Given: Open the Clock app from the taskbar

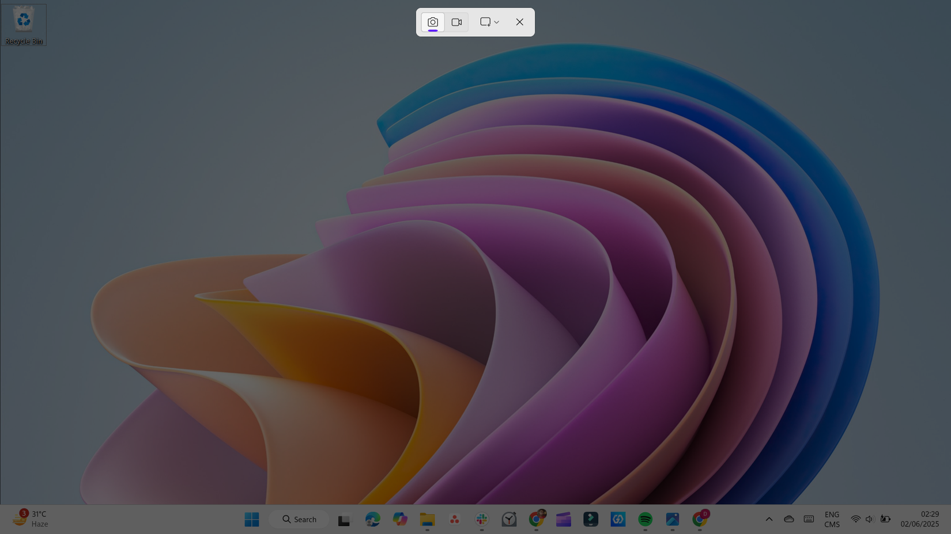Looking at the screenshot, I should click(509, 519).
